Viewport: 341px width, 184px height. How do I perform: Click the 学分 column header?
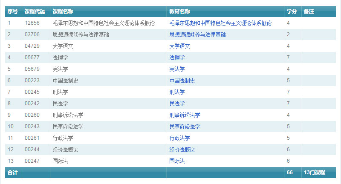coord(292,11)
